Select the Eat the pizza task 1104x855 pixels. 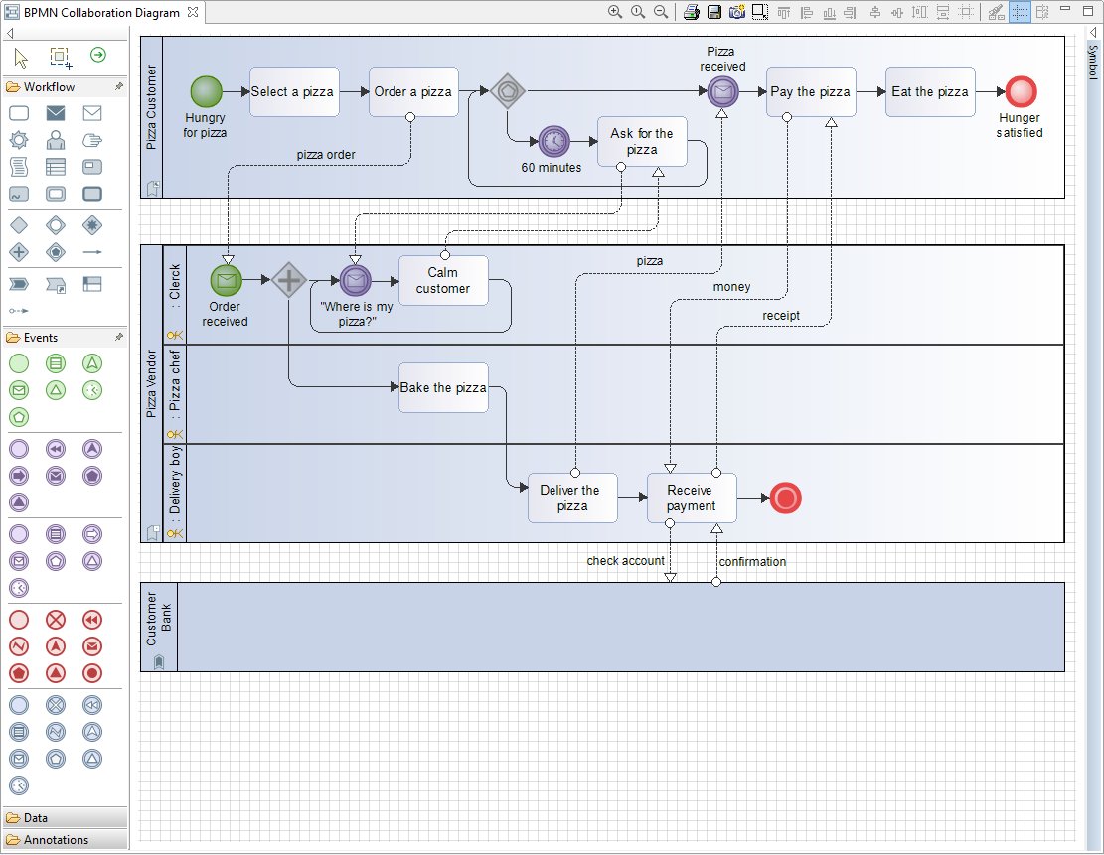pyautogui.click(x=930, y=92)
